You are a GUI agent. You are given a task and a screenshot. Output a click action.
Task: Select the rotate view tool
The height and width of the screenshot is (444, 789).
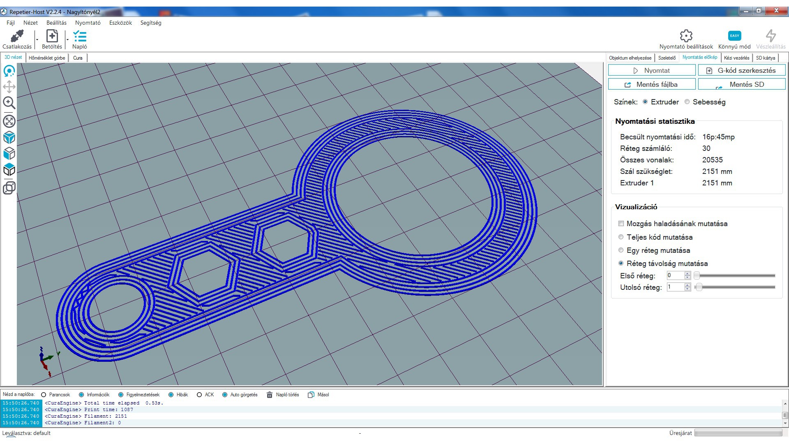pos(9,71)
